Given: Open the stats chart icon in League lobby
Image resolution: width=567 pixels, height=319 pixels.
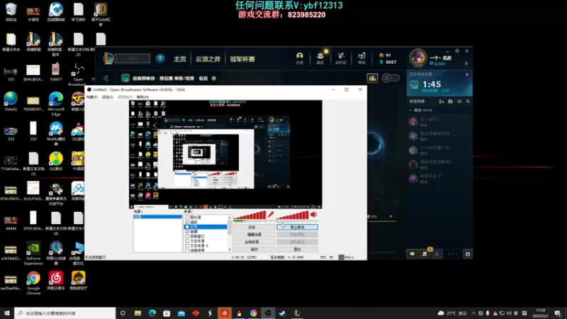Looking at the screenshot, I should (x=372, y=78).
